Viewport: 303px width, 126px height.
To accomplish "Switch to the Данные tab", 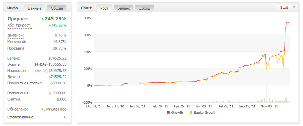I will pyautogui.click(x=34, y=8).
